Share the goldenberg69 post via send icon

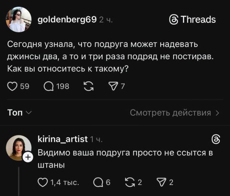tap(113, 87)
